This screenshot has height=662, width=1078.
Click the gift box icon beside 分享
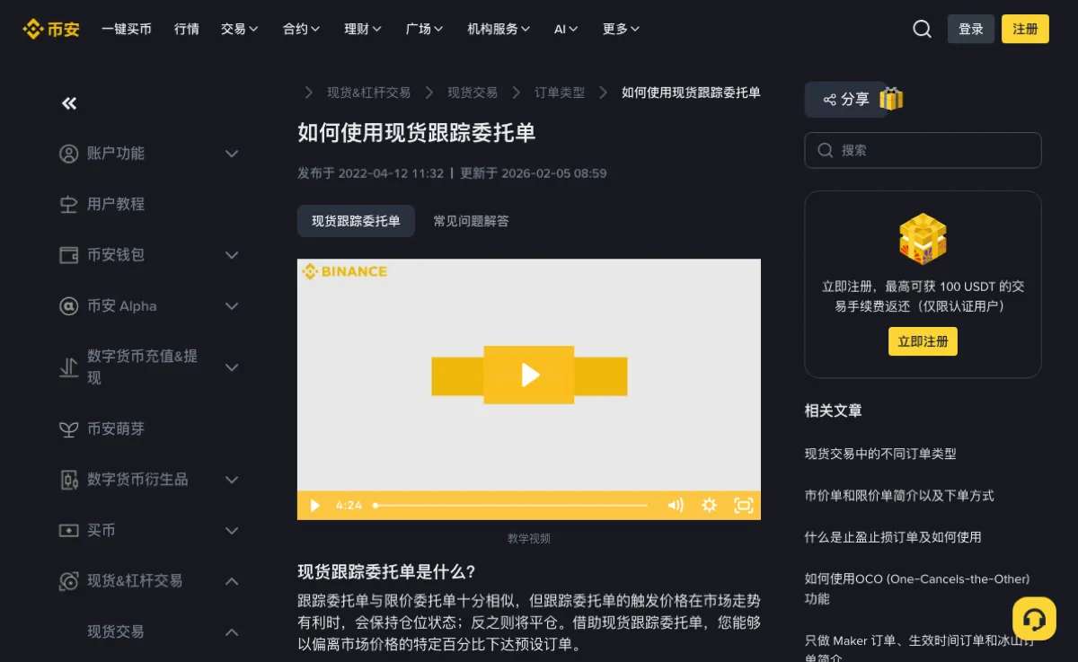(891, 99)
